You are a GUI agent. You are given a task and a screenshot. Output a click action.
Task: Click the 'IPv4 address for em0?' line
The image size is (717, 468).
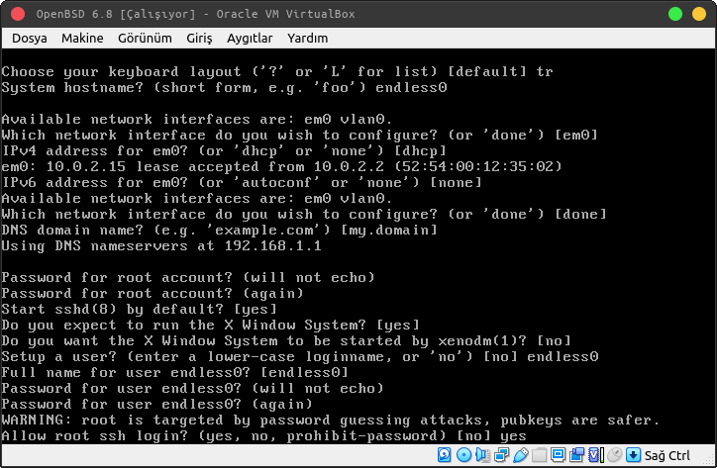224,150
